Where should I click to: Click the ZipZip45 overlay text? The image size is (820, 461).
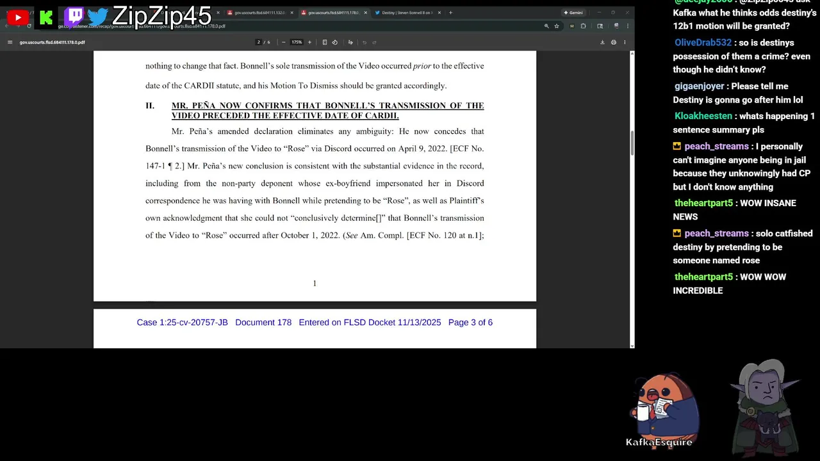(161, 16)
